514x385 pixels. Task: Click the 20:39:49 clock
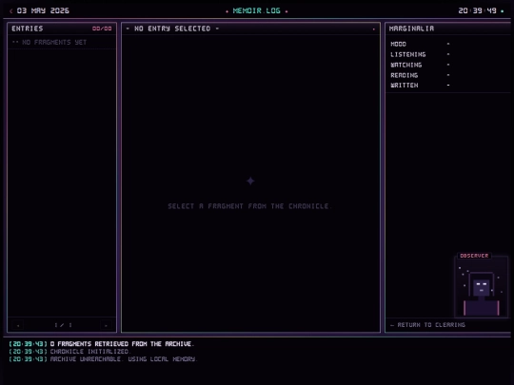click(477, 10)
